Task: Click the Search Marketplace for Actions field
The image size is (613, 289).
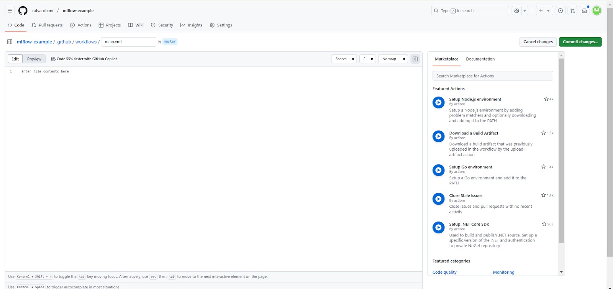Action: (492, 76)
